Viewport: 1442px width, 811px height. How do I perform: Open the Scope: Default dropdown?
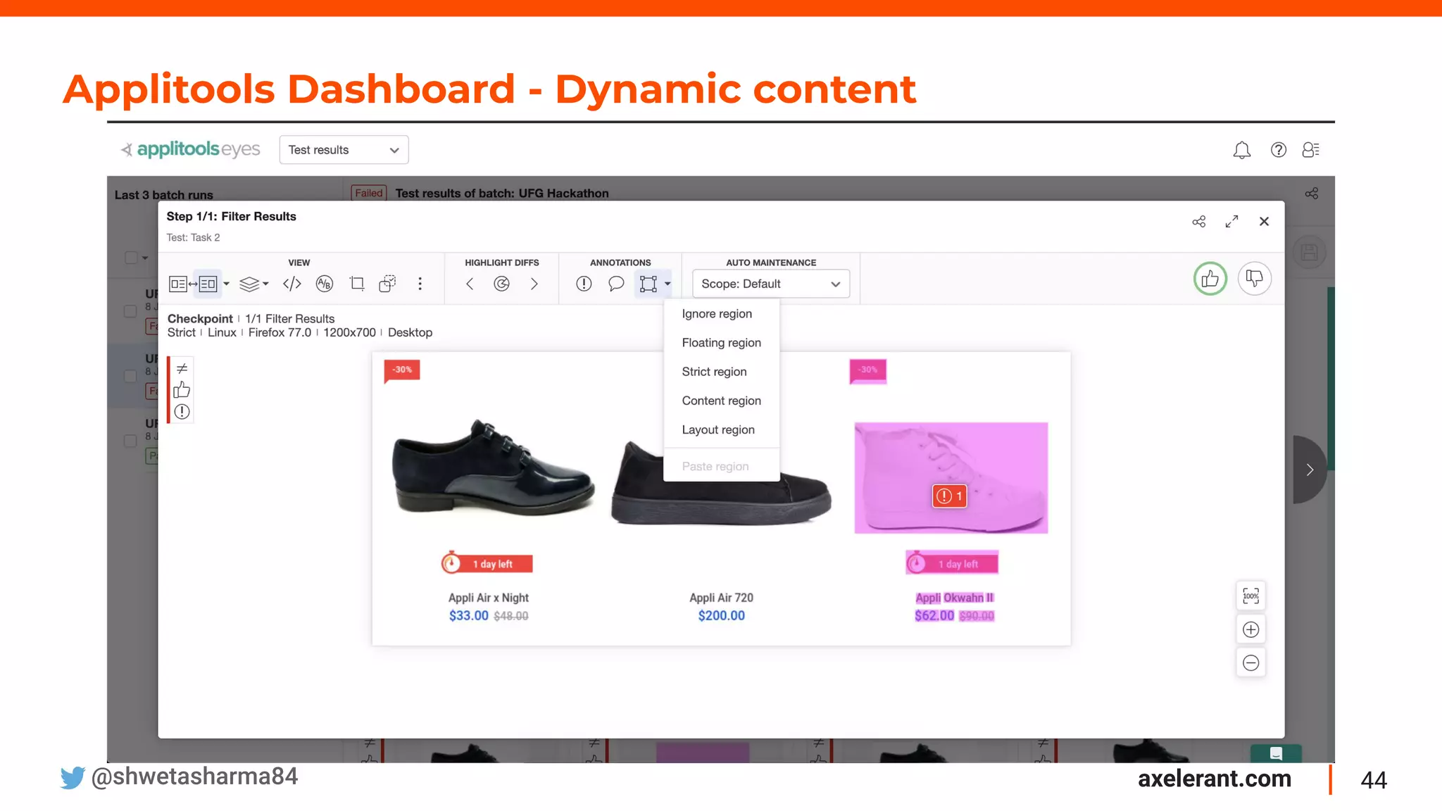(771, 284)
